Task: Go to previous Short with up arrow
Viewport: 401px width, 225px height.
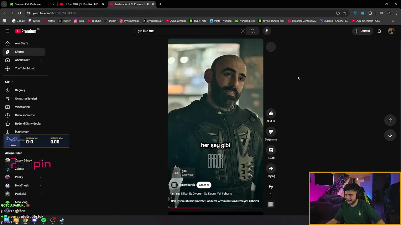Action: pos(390,120)
